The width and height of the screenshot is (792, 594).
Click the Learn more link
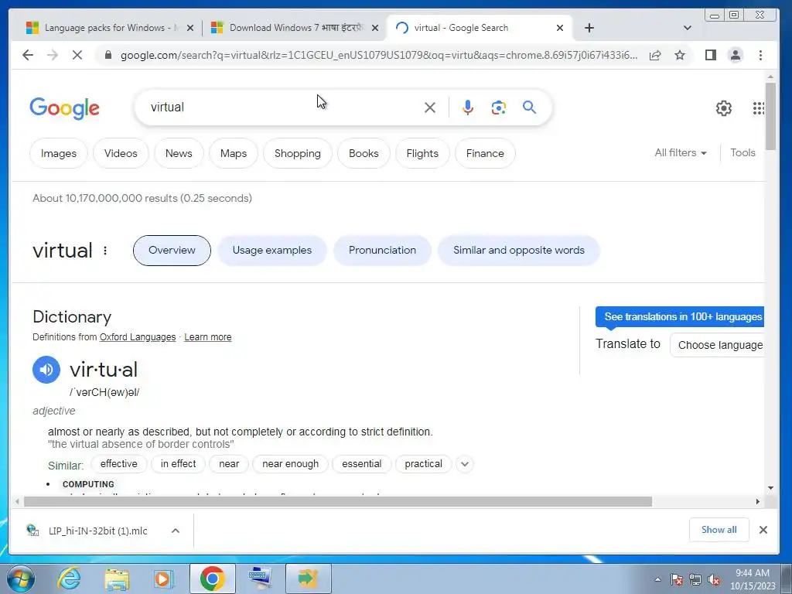pyautogui.click(x=207, y=337)
